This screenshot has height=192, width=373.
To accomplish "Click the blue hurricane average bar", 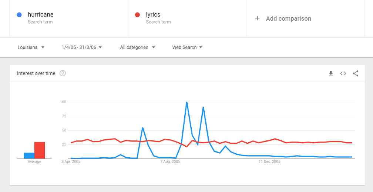I will tap(29, 156).
